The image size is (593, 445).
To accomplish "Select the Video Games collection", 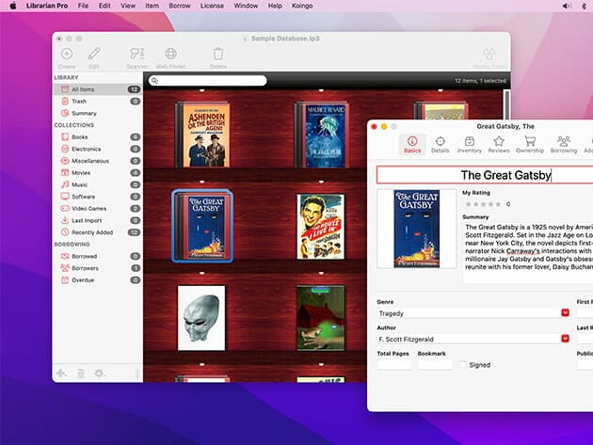I will [89, 208].
